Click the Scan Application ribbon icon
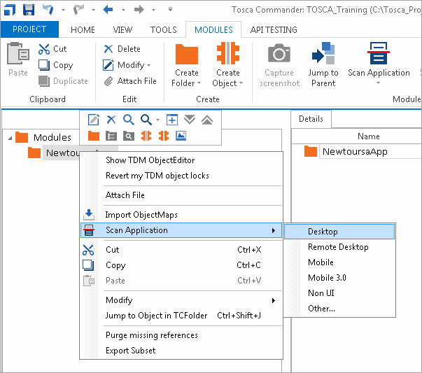 (379, 53)
